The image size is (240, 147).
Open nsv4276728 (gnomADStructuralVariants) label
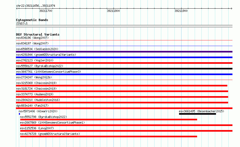click(x=50, y=134)
